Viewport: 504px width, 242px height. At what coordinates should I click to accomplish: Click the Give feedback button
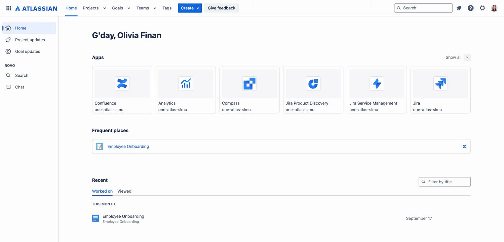click(222, 8)
